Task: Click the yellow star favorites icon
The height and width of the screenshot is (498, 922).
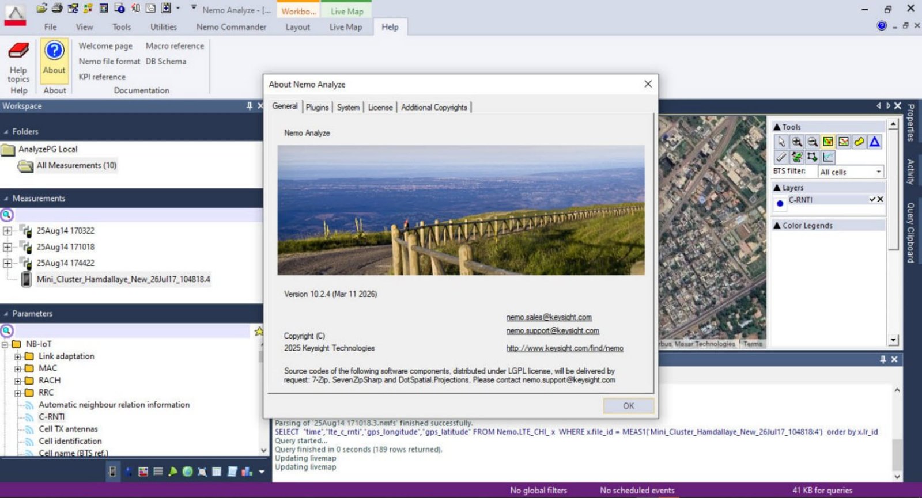Action: coord(259,331)
